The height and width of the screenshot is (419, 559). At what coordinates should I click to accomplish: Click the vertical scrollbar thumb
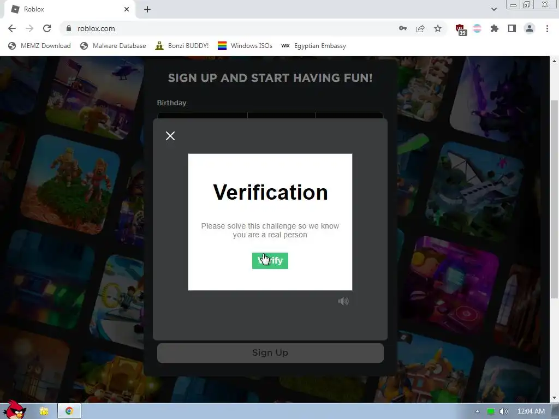pos(555,200)
